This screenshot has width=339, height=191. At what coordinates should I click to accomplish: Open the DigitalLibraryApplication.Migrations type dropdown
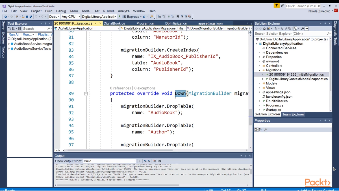click(153, 28)
